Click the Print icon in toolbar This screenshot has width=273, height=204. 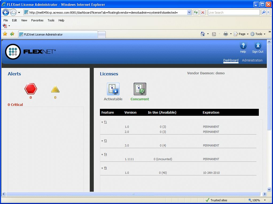pyautogui.click(x=225, y=34)
